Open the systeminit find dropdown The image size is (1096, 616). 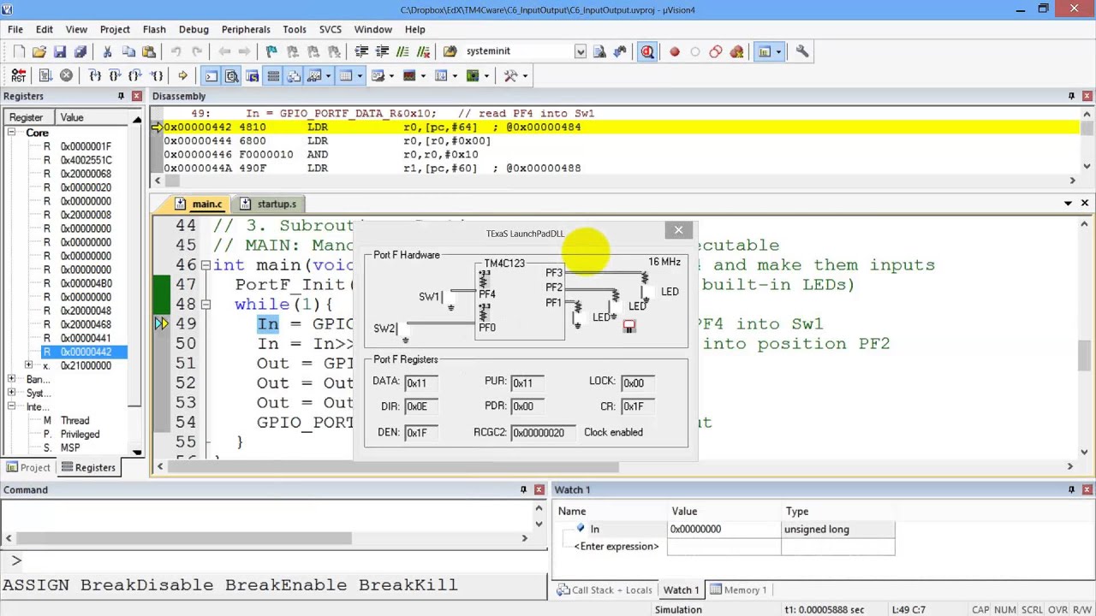click(x=580, y=52)
